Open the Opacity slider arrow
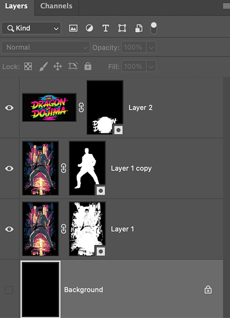Viewport: 230px width, 318px height. [x=151, y=48]
